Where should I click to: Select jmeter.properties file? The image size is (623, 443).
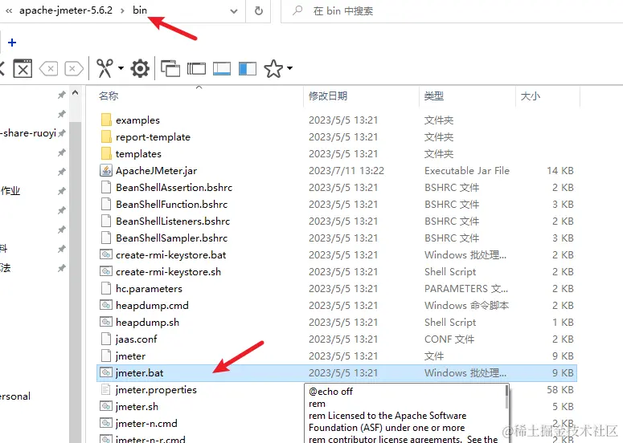point(156,390)
